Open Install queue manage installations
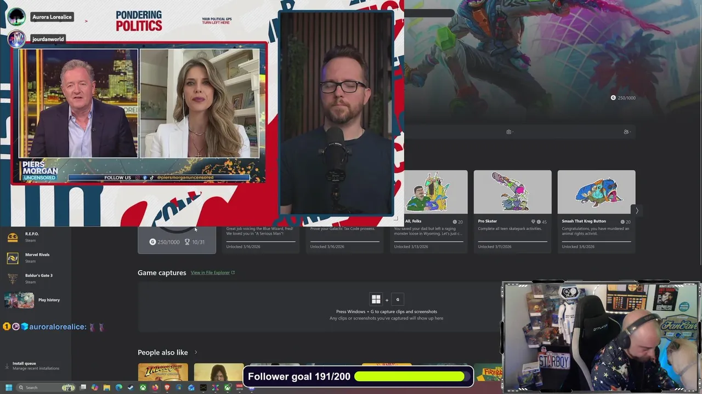Viewport: 702px width, 394px height. (36, 366)
